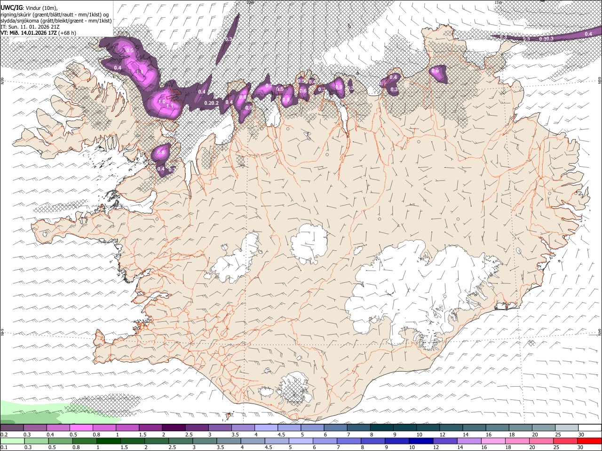Pick the palest green swatch after 0.1
This screenshot has height=451, width=602.
pyautogui.click(x=12, y=441)
